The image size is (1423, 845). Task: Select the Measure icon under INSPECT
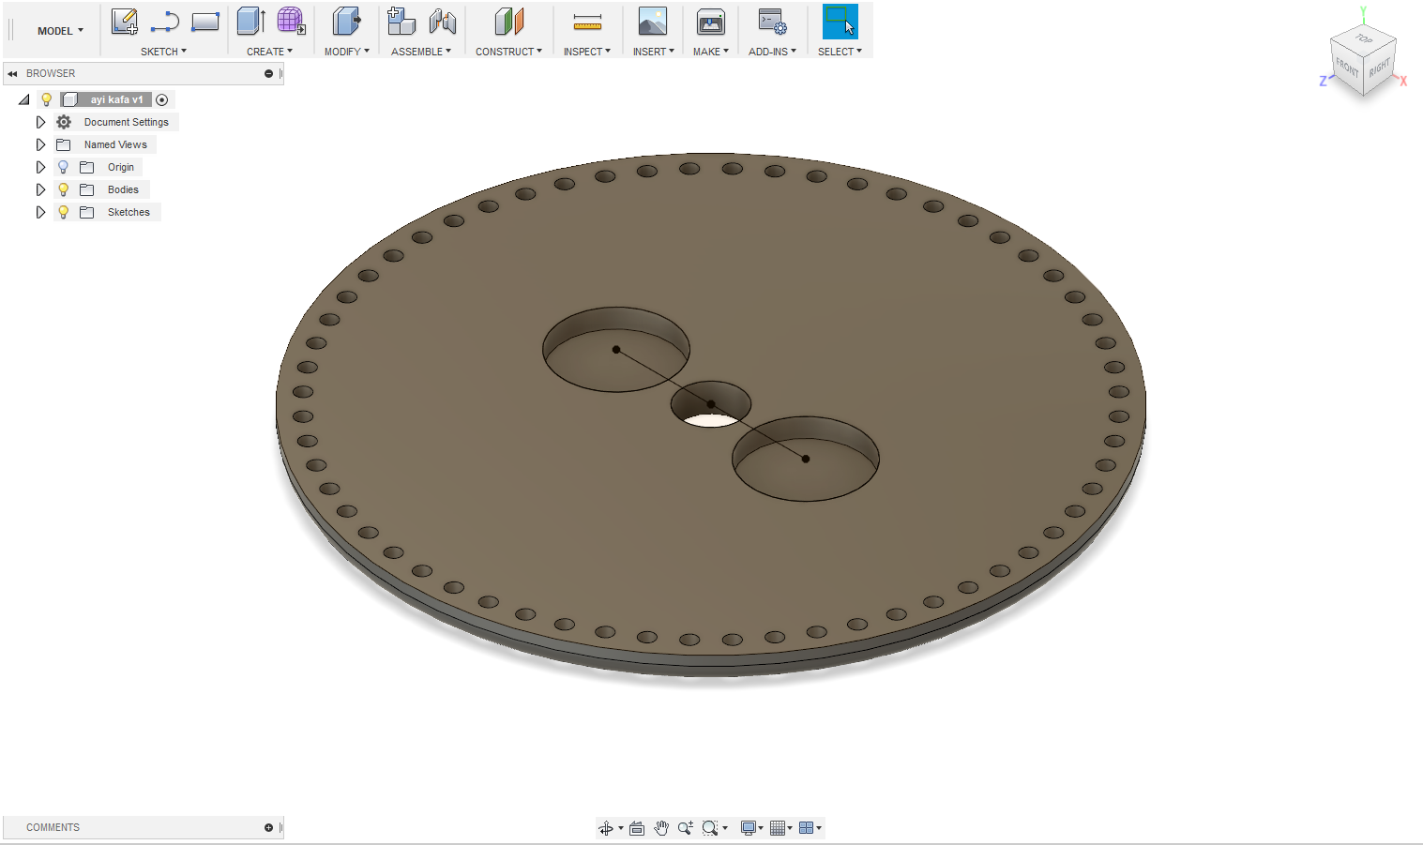click(x=587, y=21)
